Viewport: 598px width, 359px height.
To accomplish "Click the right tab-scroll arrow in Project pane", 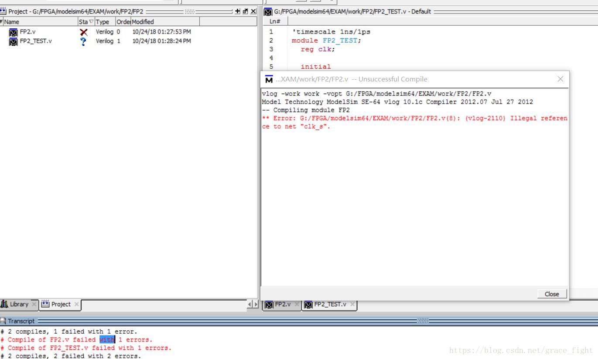I will pos(256,304).
